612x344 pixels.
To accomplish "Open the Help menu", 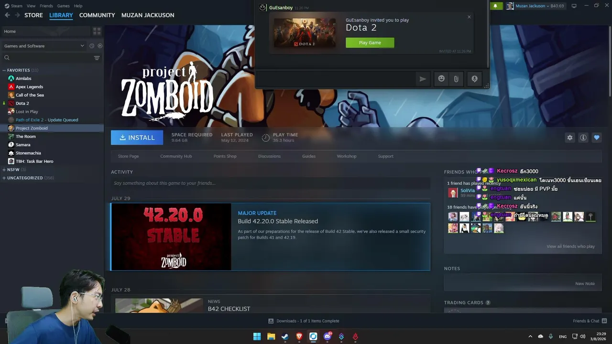I will [78, 6].
